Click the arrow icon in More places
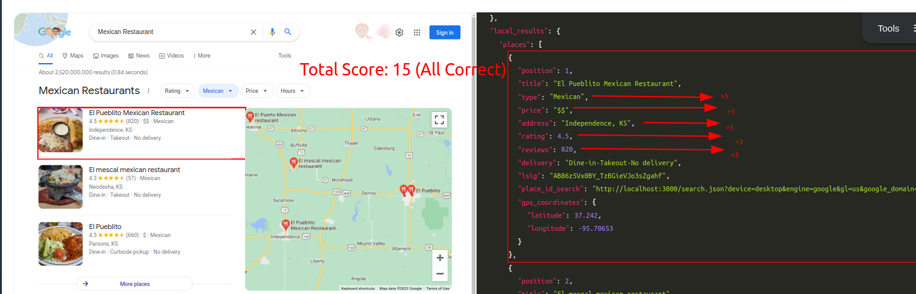916x294 pixels. [x=86, y=284]
